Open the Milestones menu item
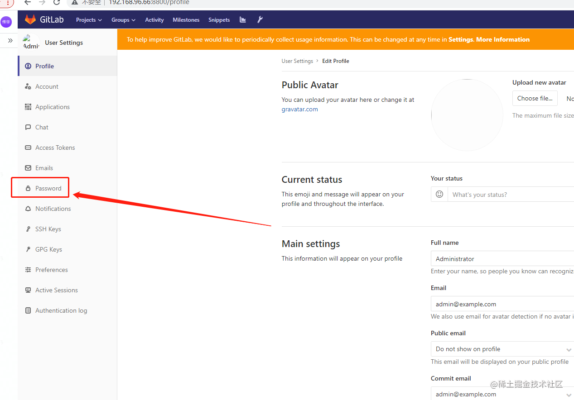This screenshot has height=400, width=574. click(x=186, y=19)
